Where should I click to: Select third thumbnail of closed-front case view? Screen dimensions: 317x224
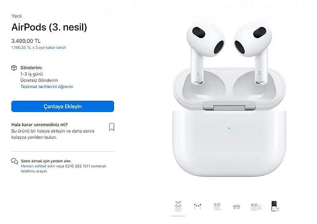point(217,206)
